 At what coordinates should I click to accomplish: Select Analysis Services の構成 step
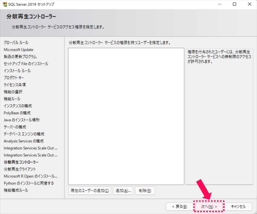coord(24,141)
